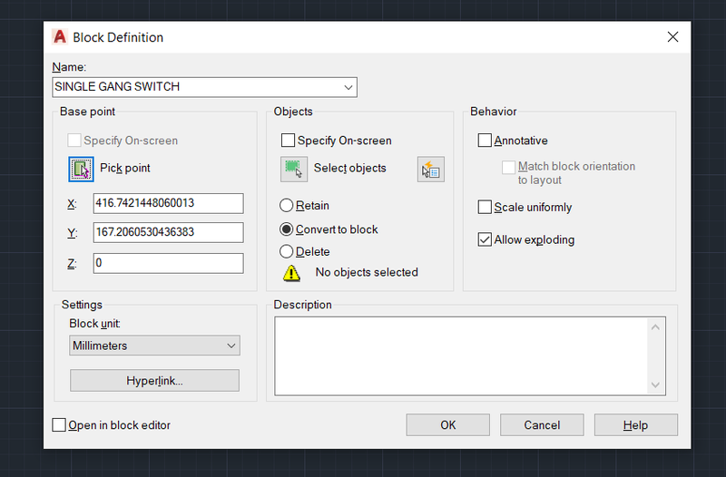
Task: Click the 'Name:' label
Action: [x=69, y=67]
